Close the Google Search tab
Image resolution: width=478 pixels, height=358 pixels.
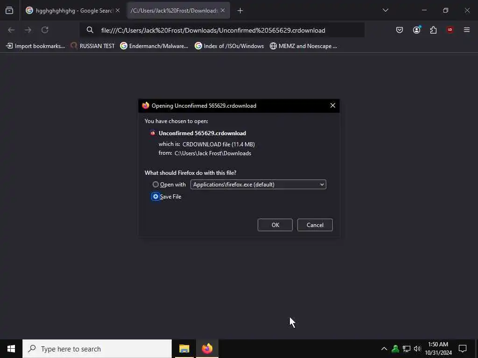[118, 11]
